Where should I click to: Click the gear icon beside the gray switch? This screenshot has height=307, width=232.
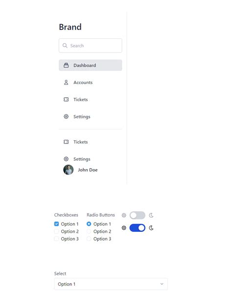(x=124, y=215)
